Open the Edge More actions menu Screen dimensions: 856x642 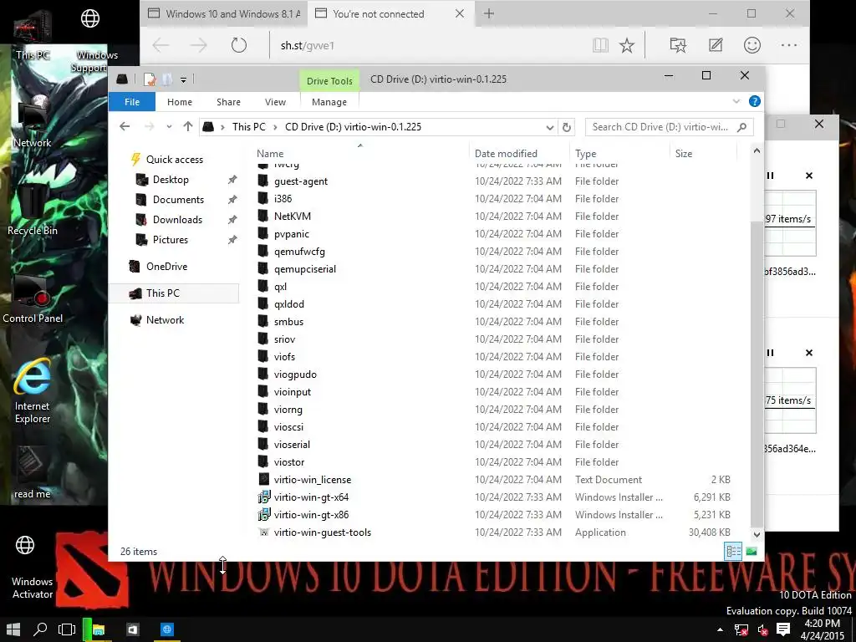[789, 45]
